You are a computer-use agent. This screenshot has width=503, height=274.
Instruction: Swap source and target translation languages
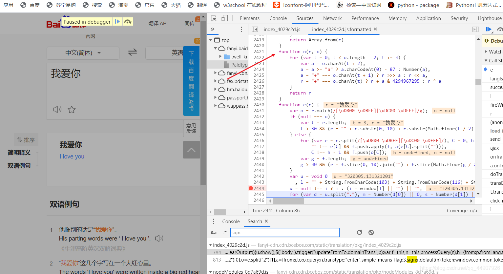click(x=133, y=52)
